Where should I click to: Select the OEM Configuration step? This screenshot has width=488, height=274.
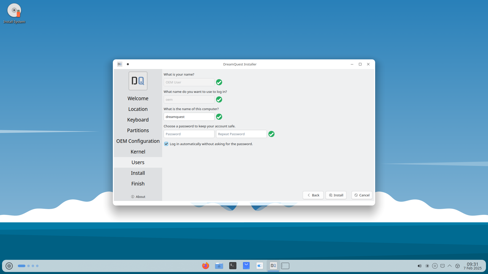coord(138,141)
